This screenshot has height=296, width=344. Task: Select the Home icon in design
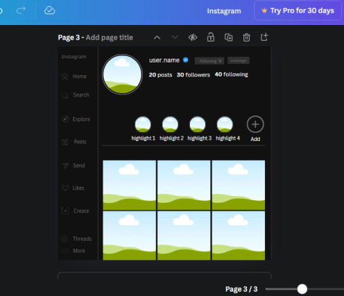click(x=65, y=77)
